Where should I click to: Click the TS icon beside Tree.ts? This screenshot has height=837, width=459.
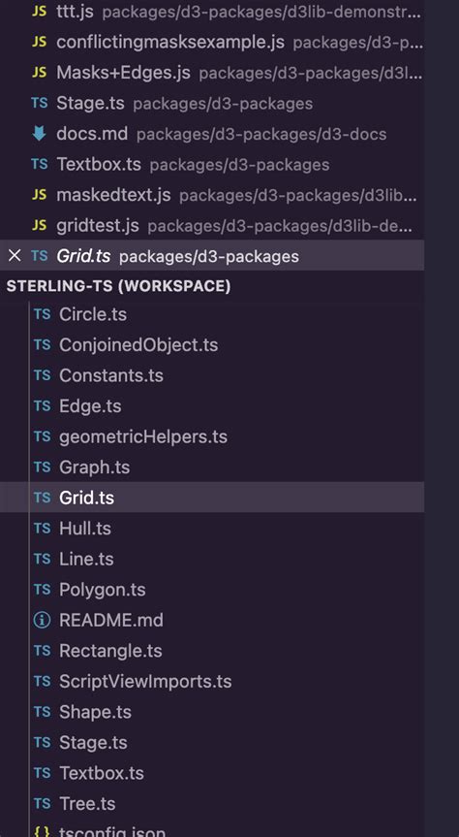pos(42,803)
